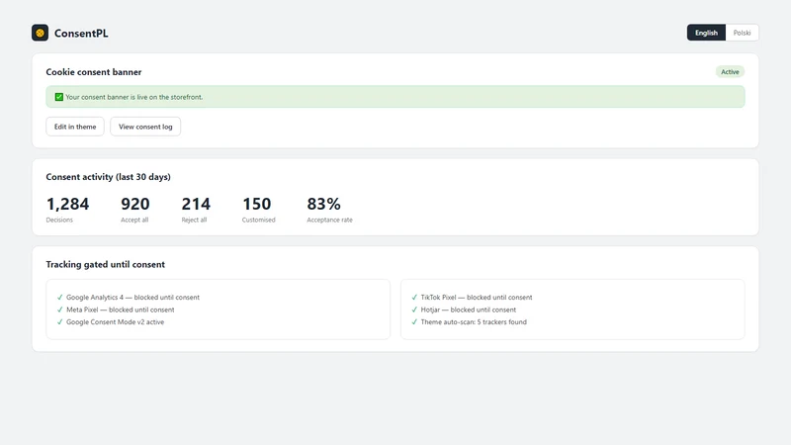
Task: Switch language to Polski
Action: coord(742,33)
